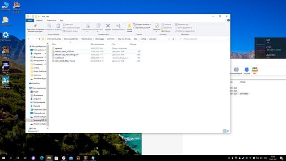The height and width of the screenshot is (161, 286).
Task: Open the config folder in the sidebar
Action: pos(36,68)
